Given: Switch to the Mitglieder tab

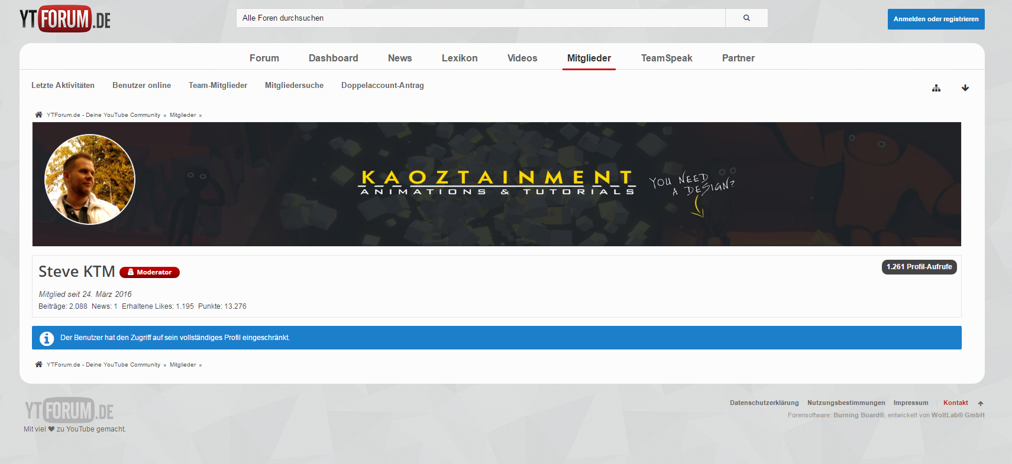Looking at the screenshot, I should pos(589,58).
